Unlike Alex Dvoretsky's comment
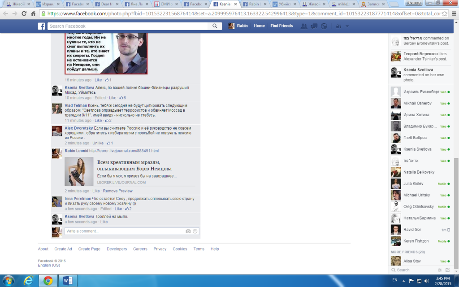Screen dimensions: 459x287 pyautogui.click(x=98, y=143)
